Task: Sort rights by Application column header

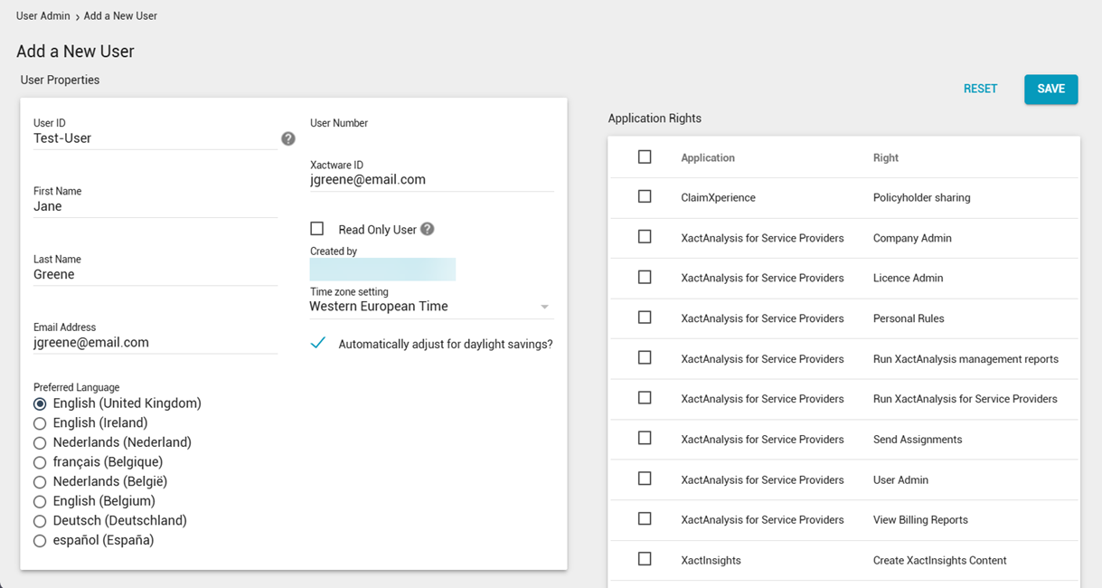Action: [x=707, y=157]
